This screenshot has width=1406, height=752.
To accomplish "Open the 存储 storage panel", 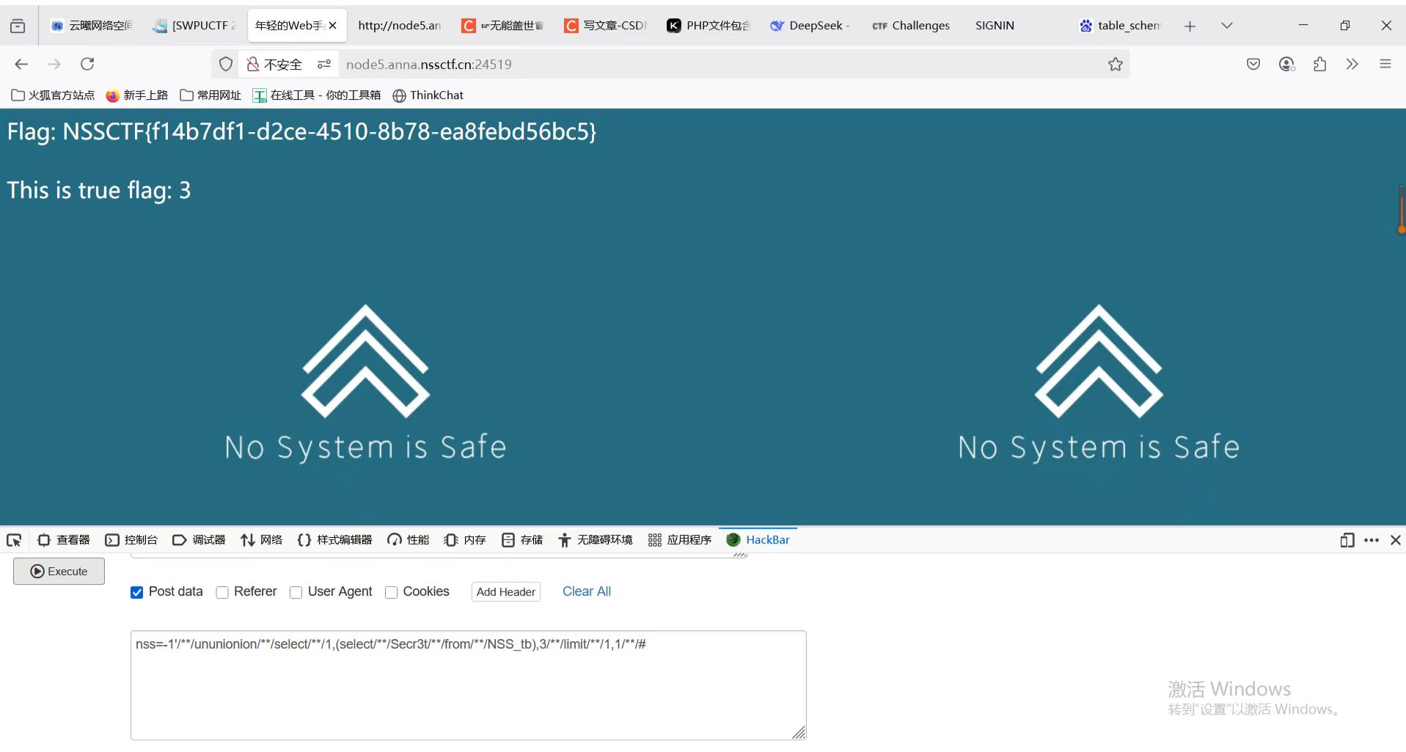I will (x=522, y=540).
